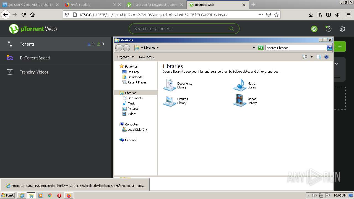Go to Firefox home page
This screenshot has width=354, height=199.
[x=32, y=15]
